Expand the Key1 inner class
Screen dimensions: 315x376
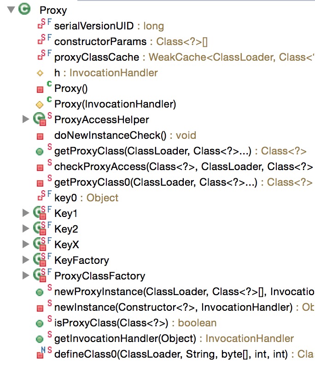coord(25,213)
